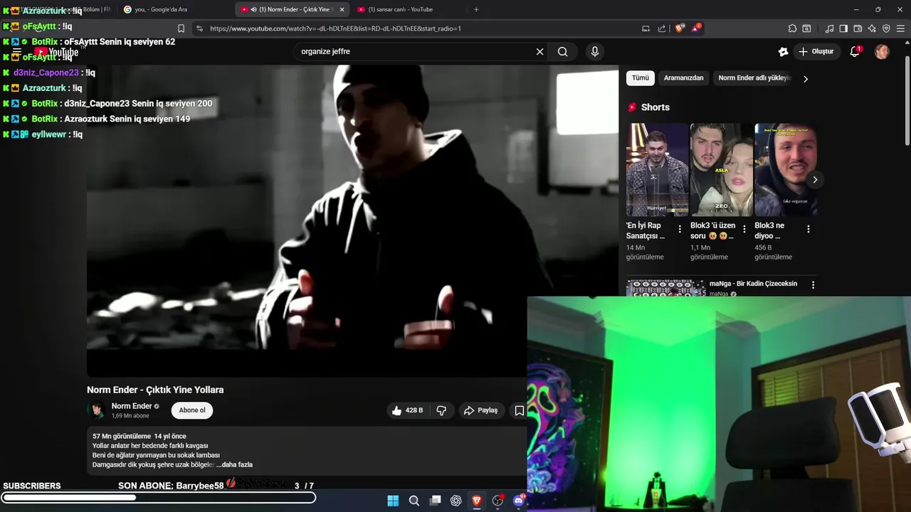Image resolution: width=911 pixels, height=512 pixels.
Task: Expand description with ...daha fazla
Action: point(235,464)
